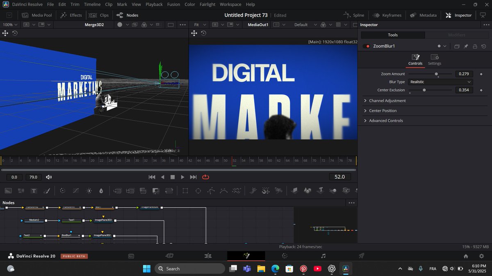Add keyframe for Center Exclusion
Screen dimensions: 492x276
point(481,90)
